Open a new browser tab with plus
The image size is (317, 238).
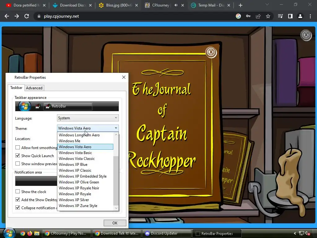[x=240, y=6]
